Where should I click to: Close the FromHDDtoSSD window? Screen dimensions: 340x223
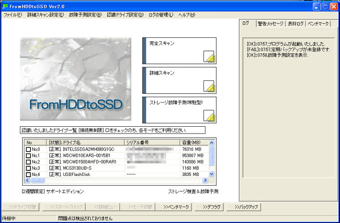click(334, 6)
